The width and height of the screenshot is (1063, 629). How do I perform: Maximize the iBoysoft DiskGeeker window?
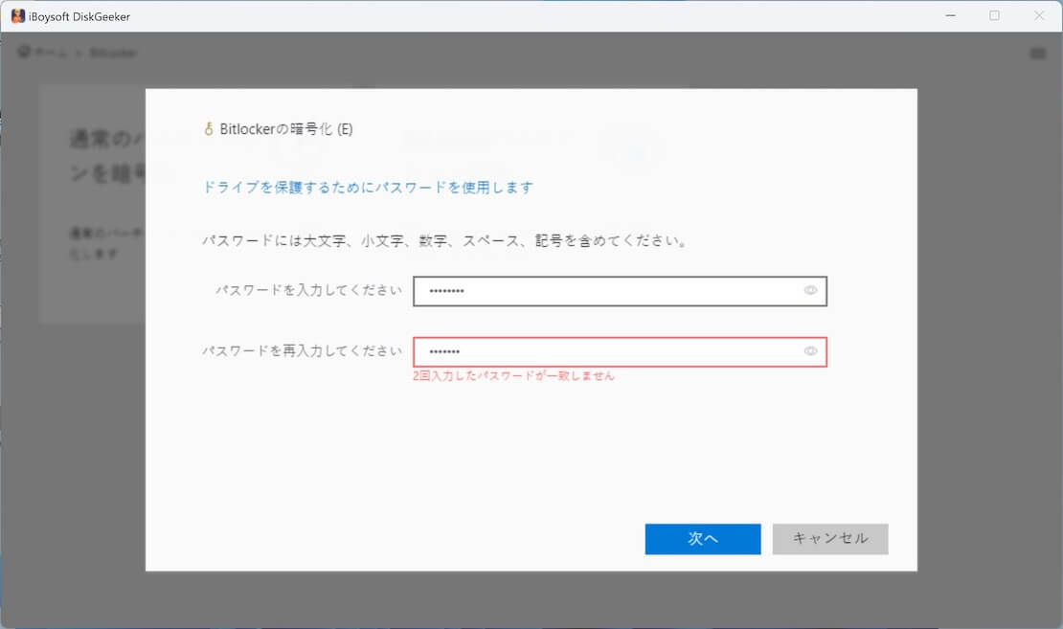tap(995, 15)
